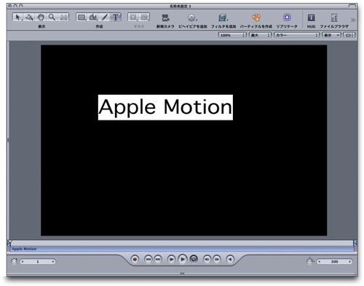The height and width of the screenshot is (286, 364).
Task: Open the File Browser
Action: [x=334, y=18]
